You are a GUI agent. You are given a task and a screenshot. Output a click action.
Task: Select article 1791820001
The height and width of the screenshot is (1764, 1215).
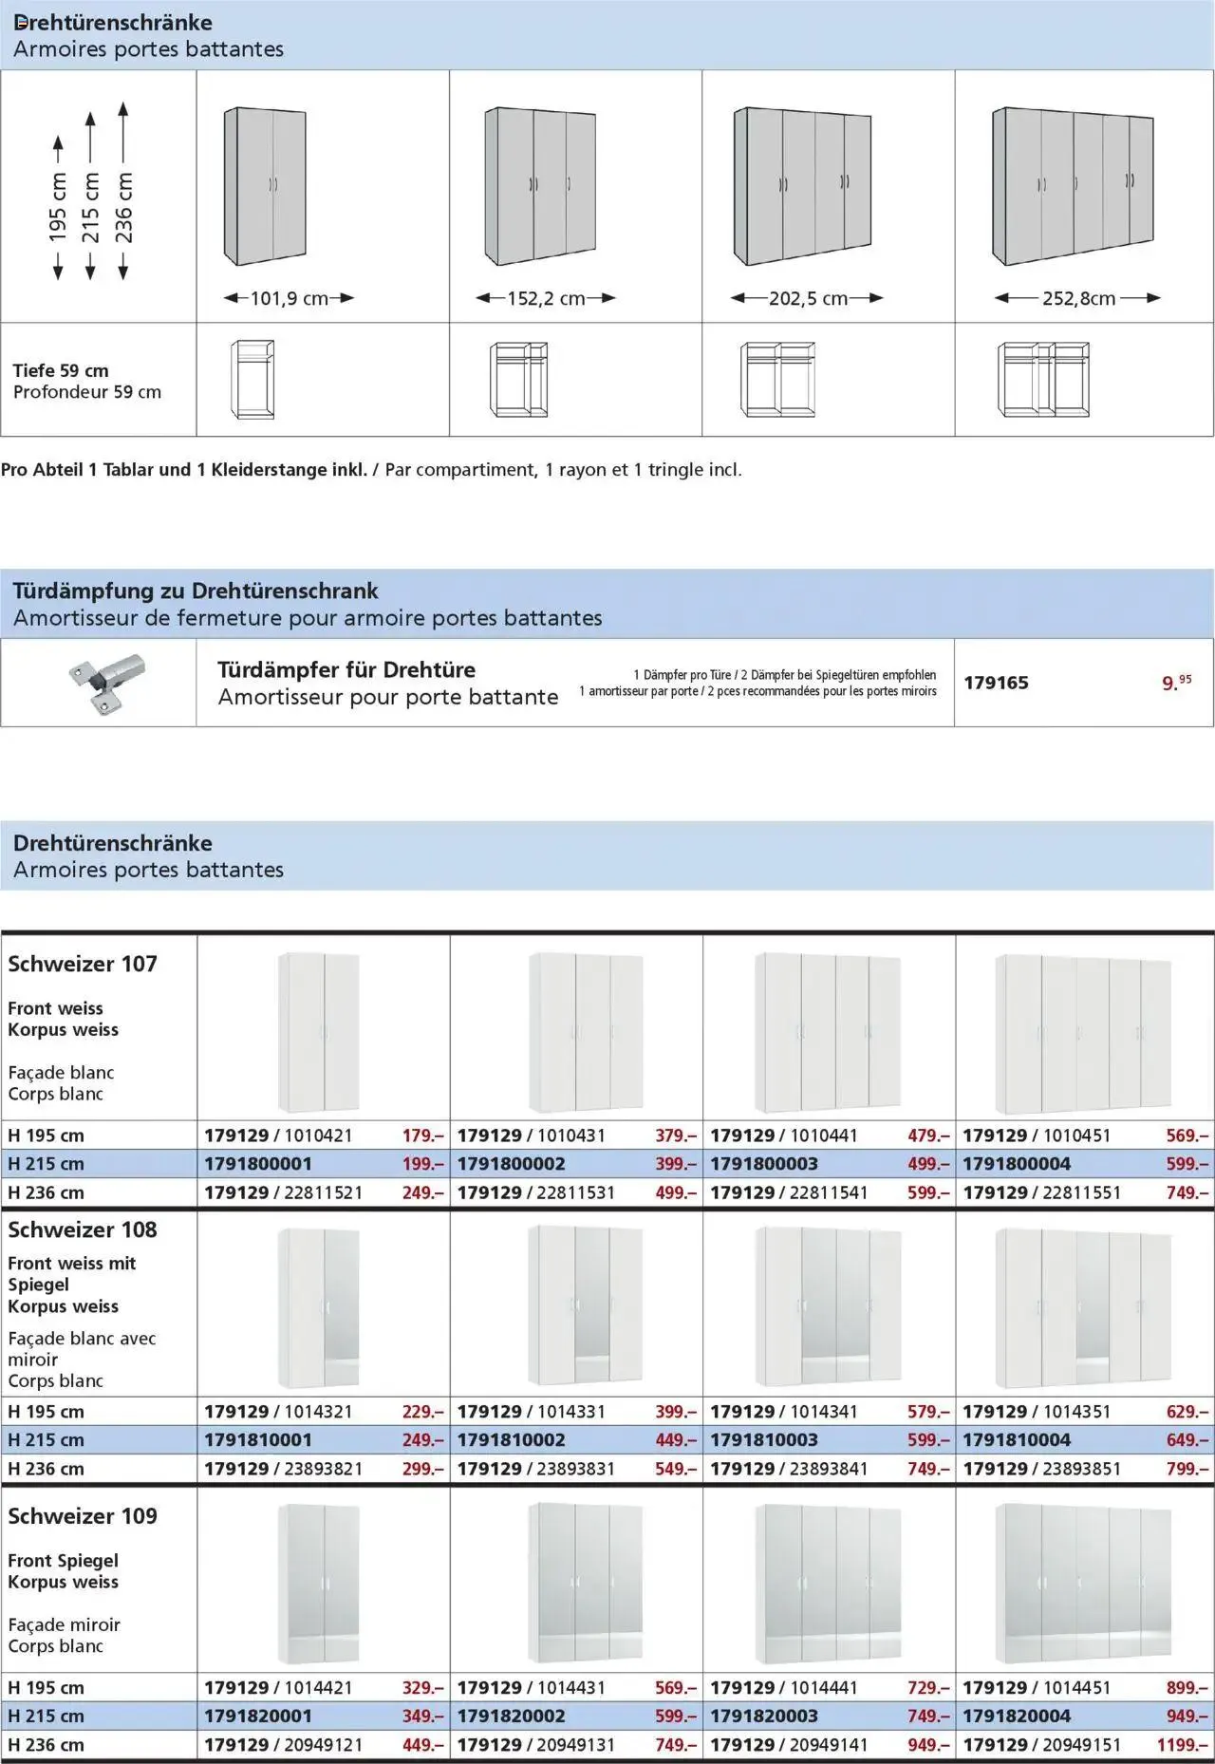[x=258, y=1717]
